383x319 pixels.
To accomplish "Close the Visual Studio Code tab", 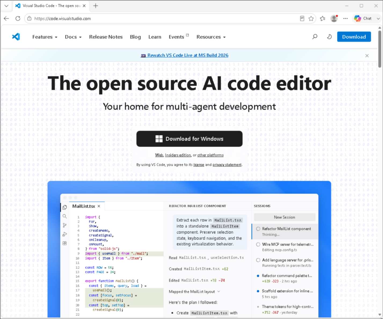I will click(84, 6).
